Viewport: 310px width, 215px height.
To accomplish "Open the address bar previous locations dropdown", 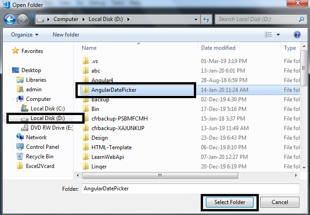I will click(x=196, y=19).
